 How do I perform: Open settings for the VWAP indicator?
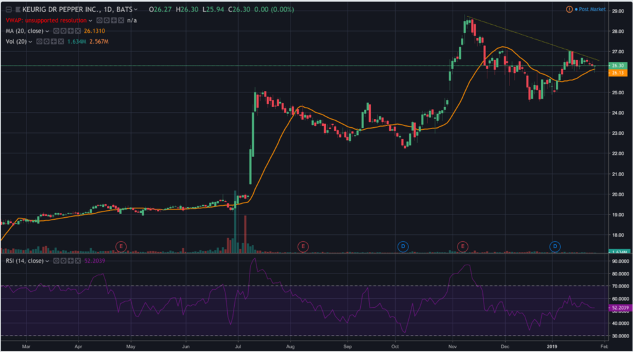106,20
